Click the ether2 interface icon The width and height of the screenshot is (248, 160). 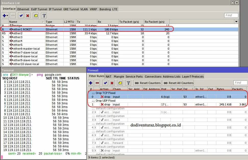[x=11, y=33]
